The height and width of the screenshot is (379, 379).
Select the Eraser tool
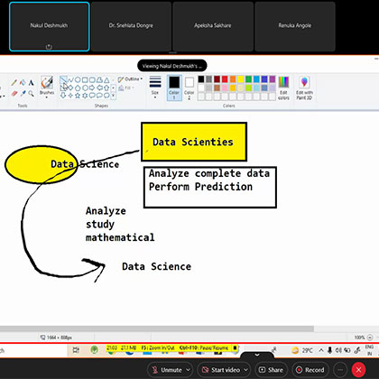14,94
